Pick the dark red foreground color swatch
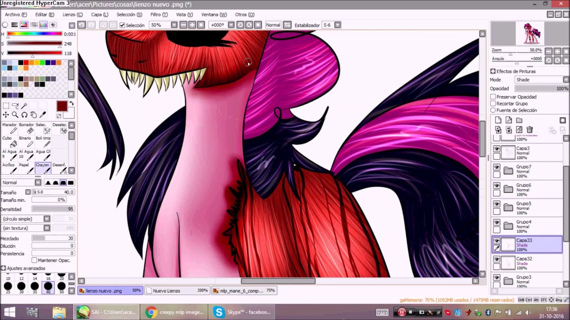The width and height of the screenshot is (570, 320). pyautogui.click(x=61, y=106)
